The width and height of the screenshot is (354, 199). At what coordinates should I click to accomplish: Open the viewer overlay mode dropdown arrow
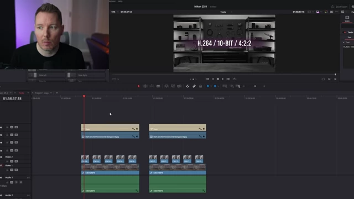[118, 79]
